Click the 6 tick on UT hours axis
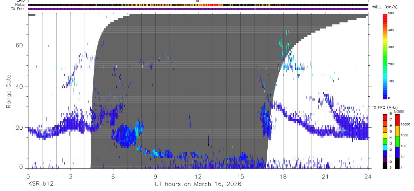414x191 pixels. tap(113, 176)
